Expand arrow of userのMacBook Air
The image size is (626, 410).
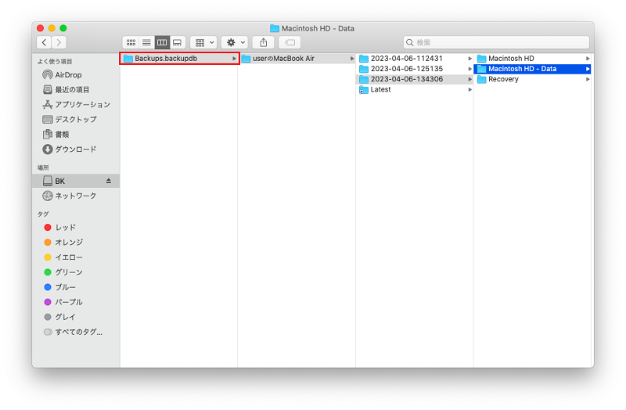tap(351, 59)
